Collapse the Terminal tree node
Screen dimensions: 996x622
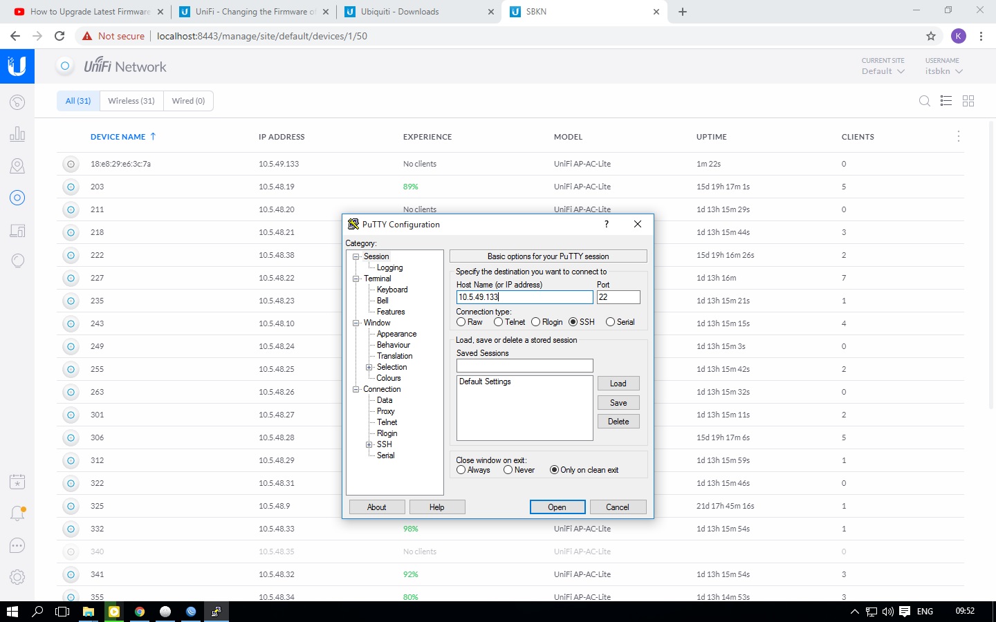tap(356, 279)
